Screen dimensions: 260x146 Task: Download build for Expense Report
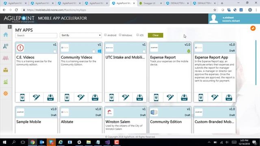coord(184,97)
